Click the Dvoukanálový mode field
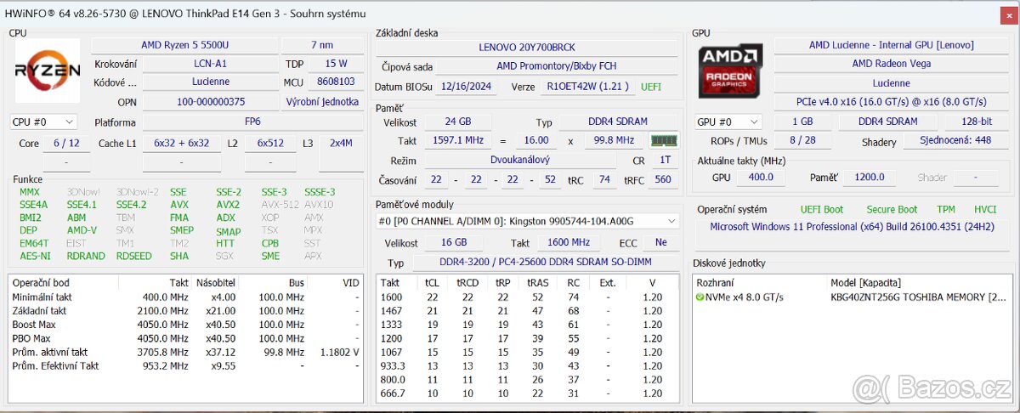Image resolution: width=1020 pixels, height=413 pixels. (520, 160)
